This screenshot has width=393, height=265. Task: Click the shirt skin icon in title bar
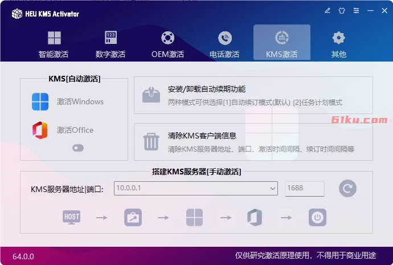point(342,10)
